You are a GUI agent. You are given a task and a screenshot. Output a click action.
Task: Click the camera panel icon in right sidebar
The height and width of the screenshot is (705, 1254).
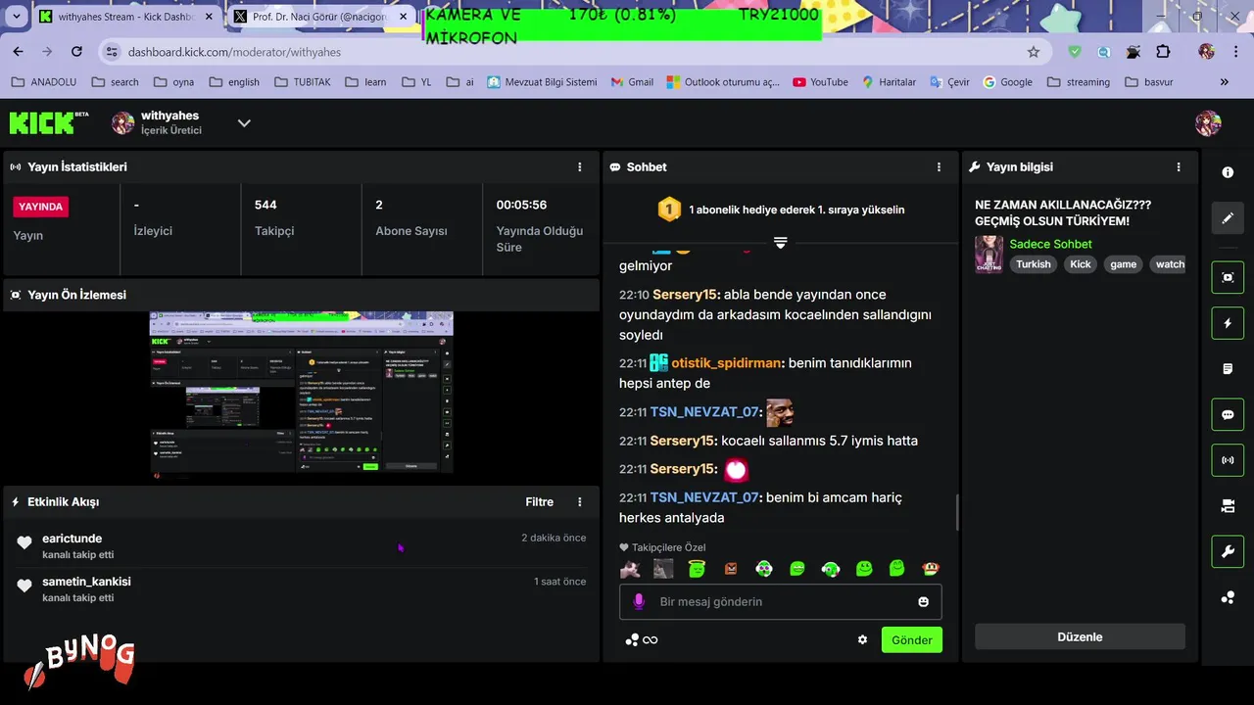pos(1228,506)
